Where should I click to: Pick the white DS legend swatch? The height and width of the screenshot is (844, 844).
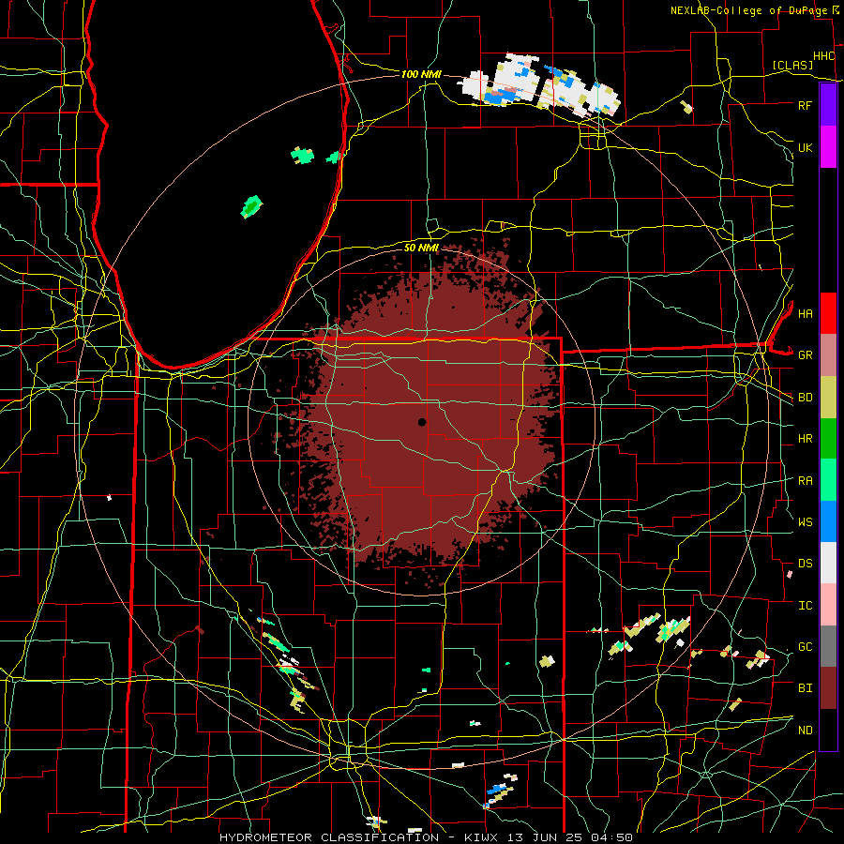pos(828,563)
